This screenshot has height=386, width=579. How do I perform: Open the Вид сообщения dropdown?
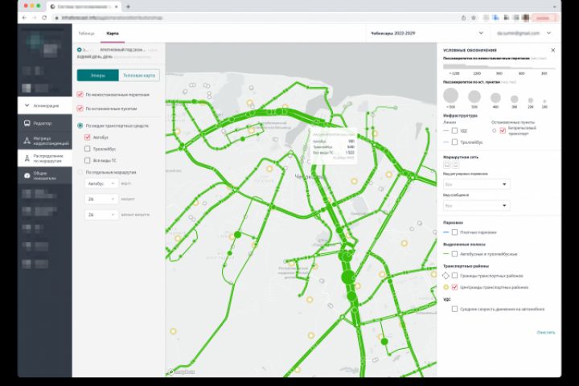(x=476, y=205)
